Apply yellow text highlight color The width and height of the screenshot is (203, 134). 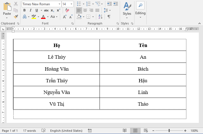(x=34, y=17)
